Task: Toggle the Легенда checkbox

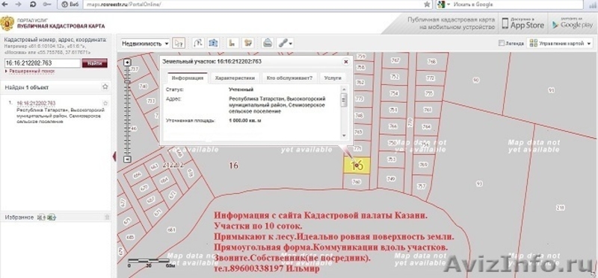Action: pyautogui.click(x=501, y=43)
